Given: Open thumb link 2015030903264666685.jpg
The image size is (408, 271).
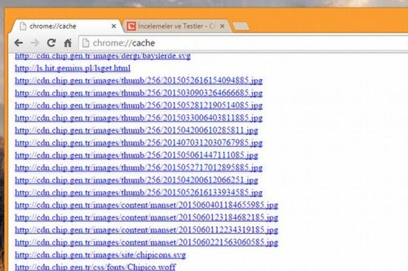Looking at the screenshot, I should click(x=139, y=93).
